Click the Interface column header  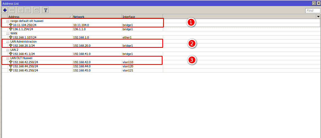coord(142,17)
